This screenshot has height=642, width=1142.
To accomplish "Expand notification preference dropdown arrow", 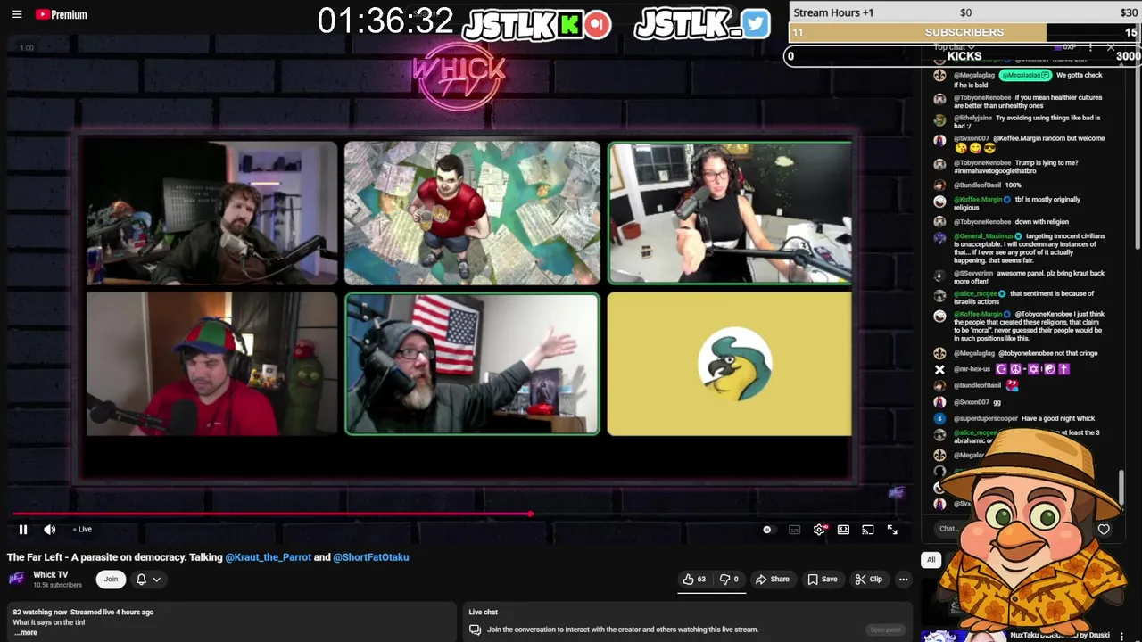I will click(x=156, y=580).
